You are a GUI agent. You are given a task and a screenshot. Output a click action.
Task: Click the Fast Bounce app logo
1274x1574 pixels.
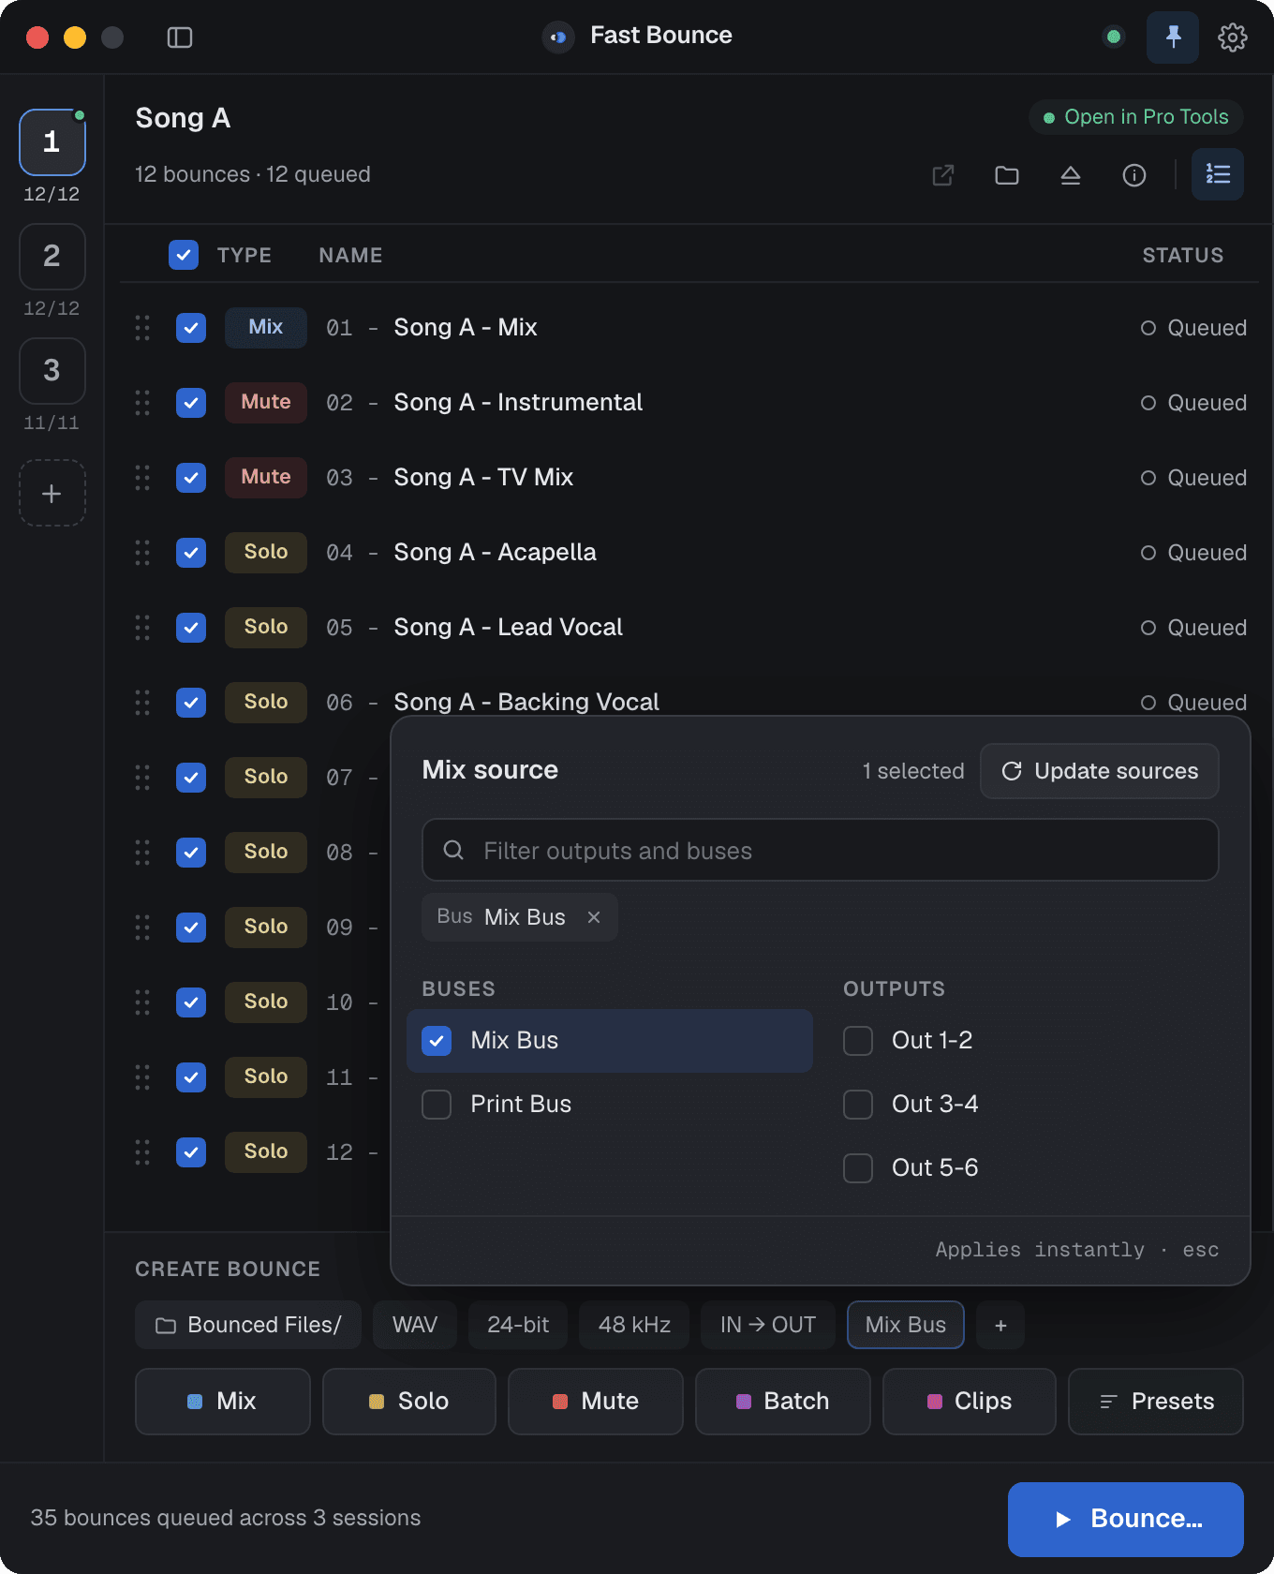click(x=558, y=37)
